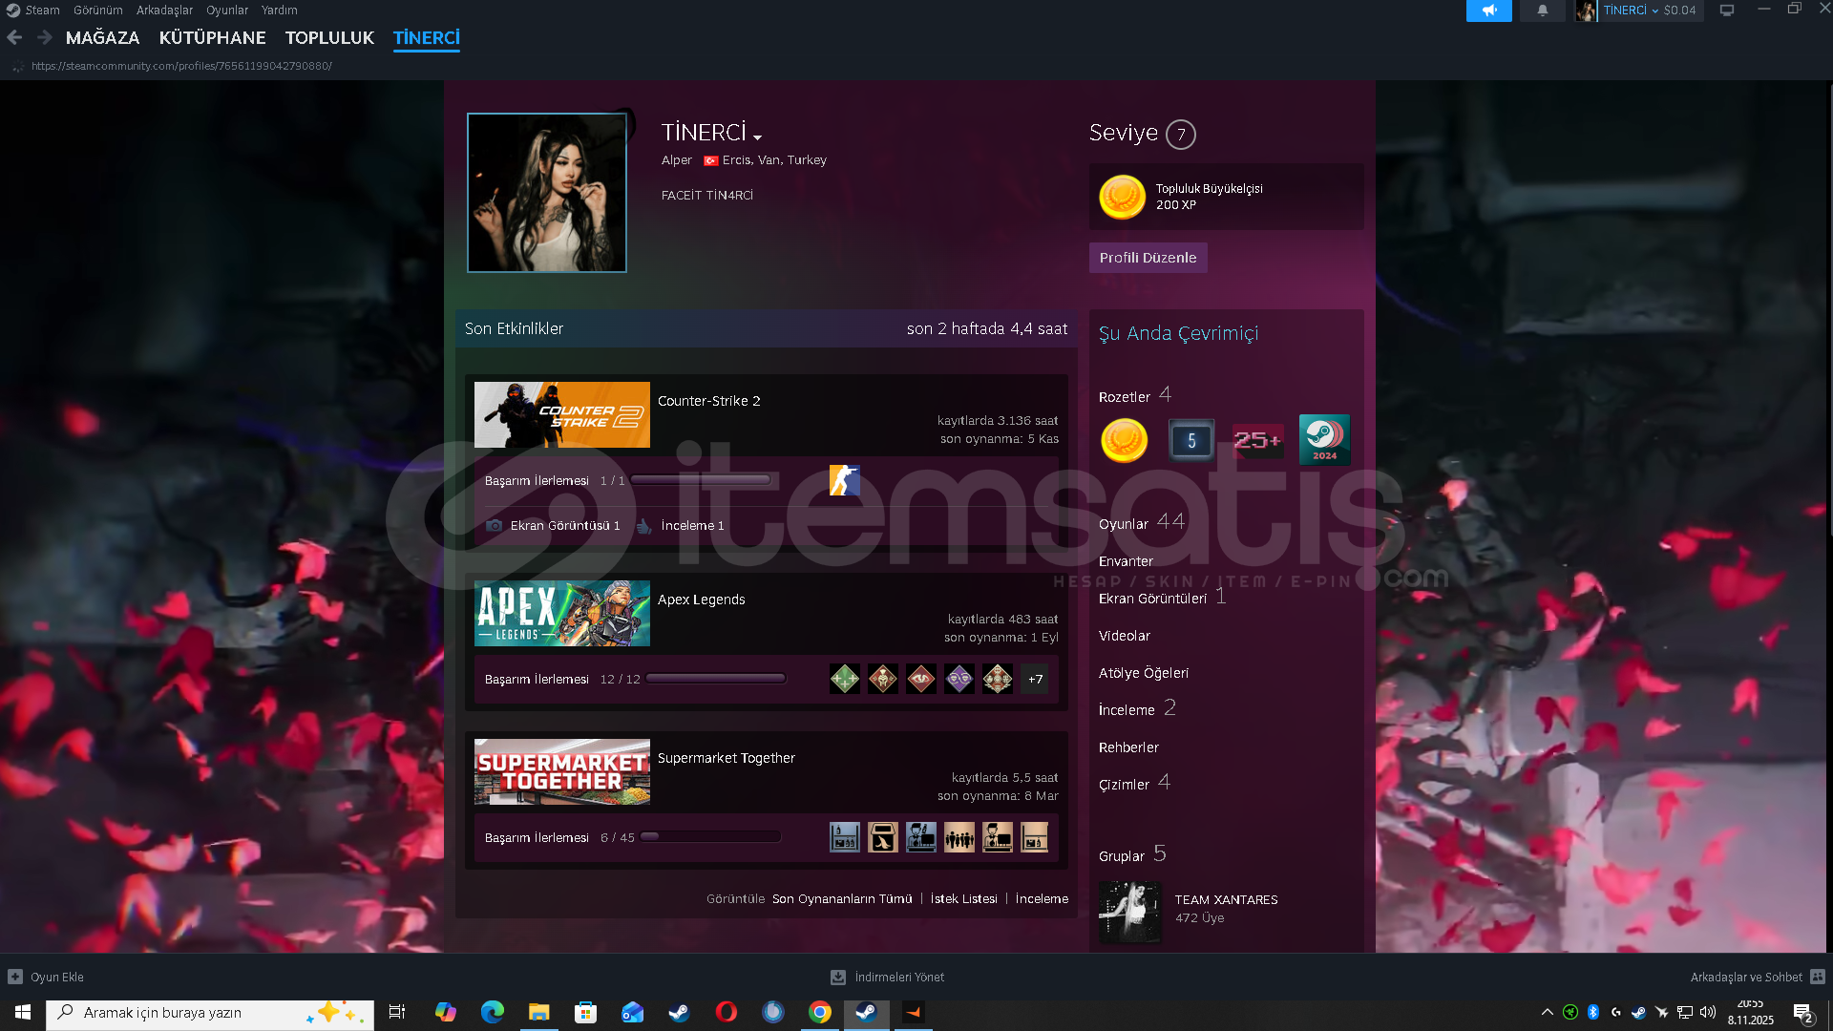Click the +7 more Apex achievements
Image resolution: width=1833 pixels, height=1031 pixels.
tap(1035, 680)
